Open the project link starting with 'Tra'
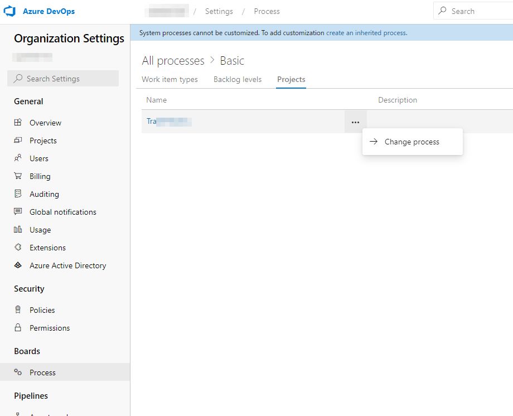The height and width of the screenshot is (416, 513). [169, 122]
